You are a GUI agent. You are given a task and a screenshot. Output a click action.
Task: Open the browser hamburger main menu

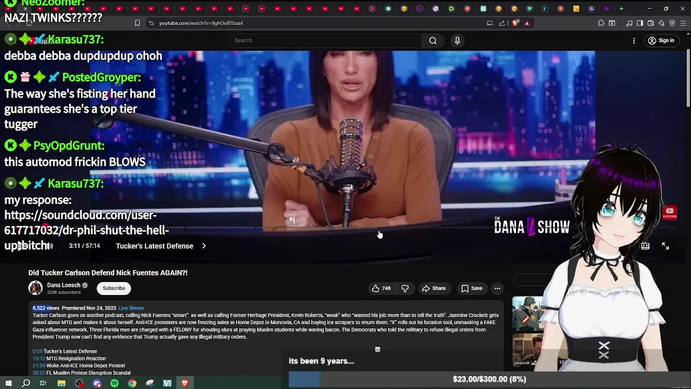(x=683, y=23)
